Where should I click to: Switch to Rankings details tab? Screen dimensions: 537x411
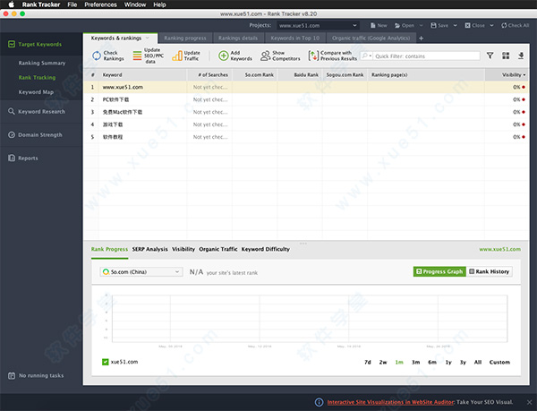[x=238, y=38]
